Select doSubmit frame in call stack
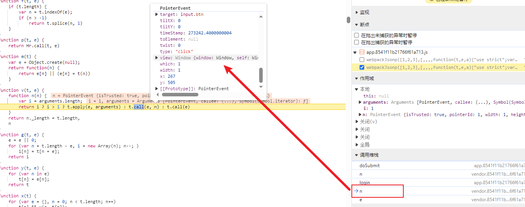This screenshot has width=525, height=207. tap(369, 165)
